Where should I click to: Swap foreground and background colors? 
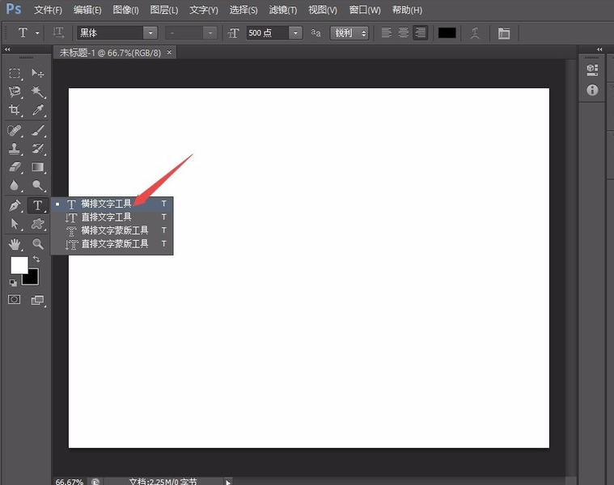[x=36, y=259]
